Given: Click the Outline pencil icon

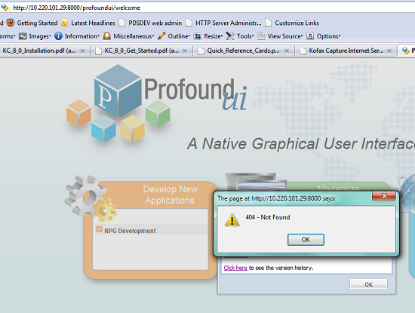Looking at the screenshot, I should (161, 36).
